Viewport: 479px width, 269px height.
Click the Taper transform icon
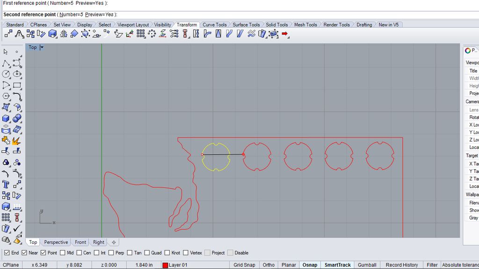[x=218, y=34]
